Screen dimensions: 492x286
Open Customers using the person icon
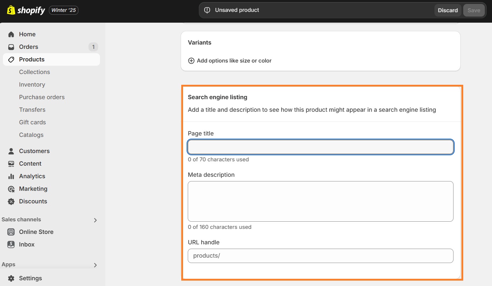(12, 151)
